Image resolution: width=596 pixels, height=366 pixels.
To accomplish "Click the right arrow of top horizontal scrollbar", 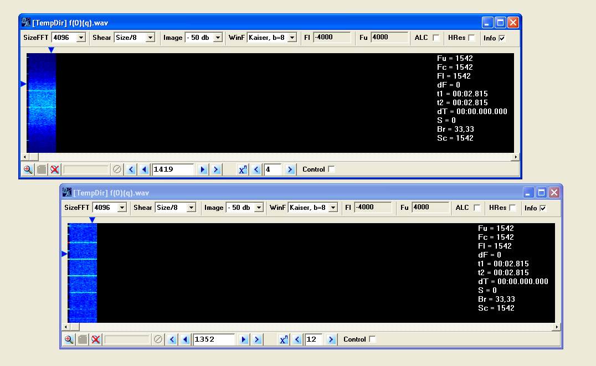I will click(516, 157).
